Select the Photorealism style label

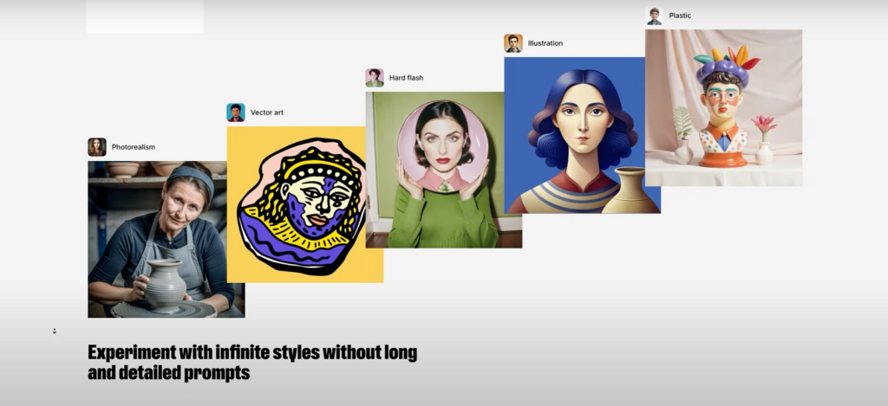pos(134,147)
